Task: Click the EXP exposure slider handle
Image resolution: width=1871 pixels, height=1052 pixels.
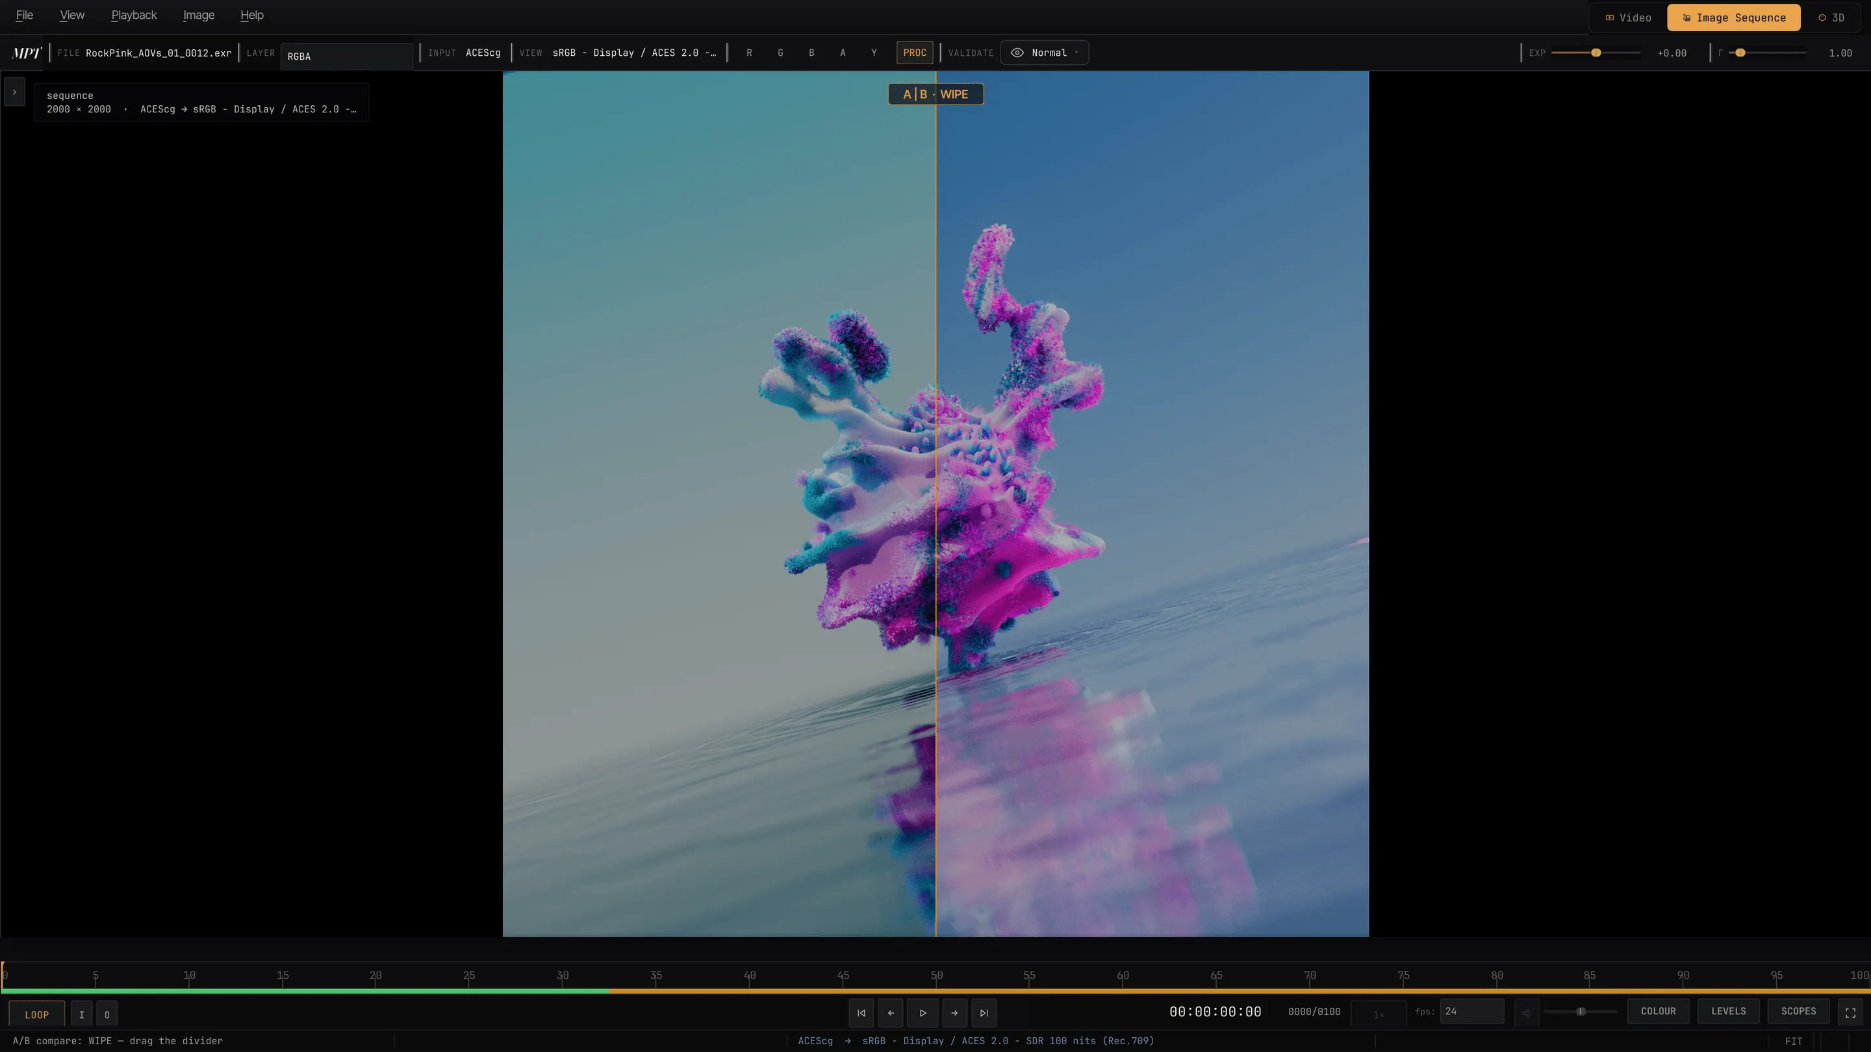Action: 1596,53
